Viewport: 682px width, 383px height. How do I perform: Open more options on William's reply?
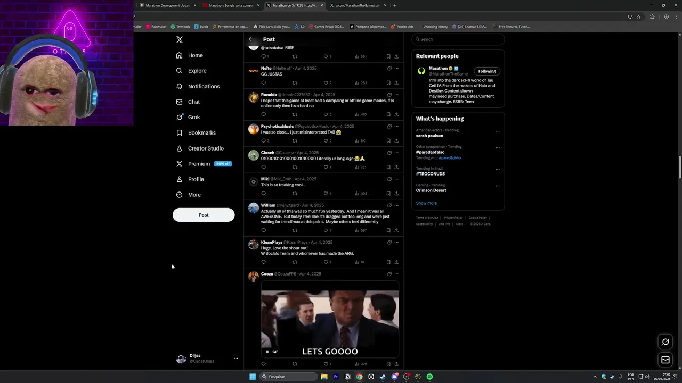396,205
